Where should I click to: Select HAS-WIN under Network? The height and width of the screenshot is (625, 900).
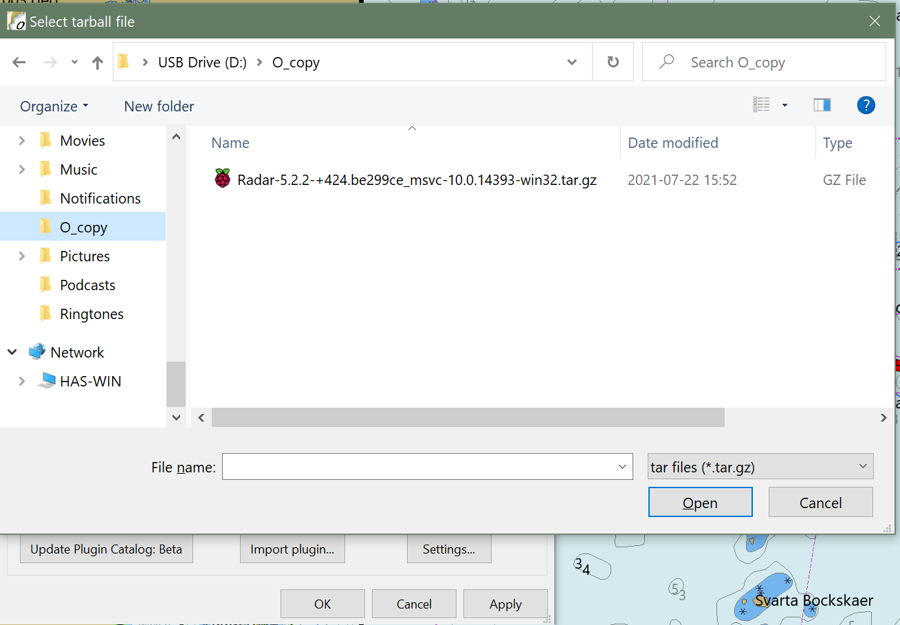pos(89,381)
